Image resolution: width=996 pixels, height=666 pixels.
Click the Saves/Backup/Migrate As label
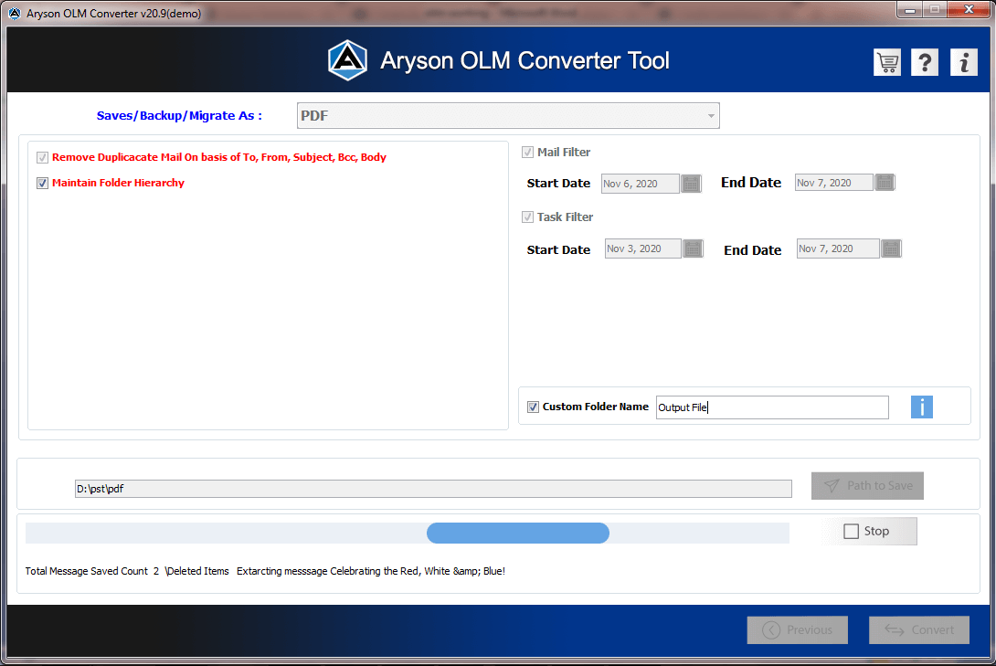(179, 115)
